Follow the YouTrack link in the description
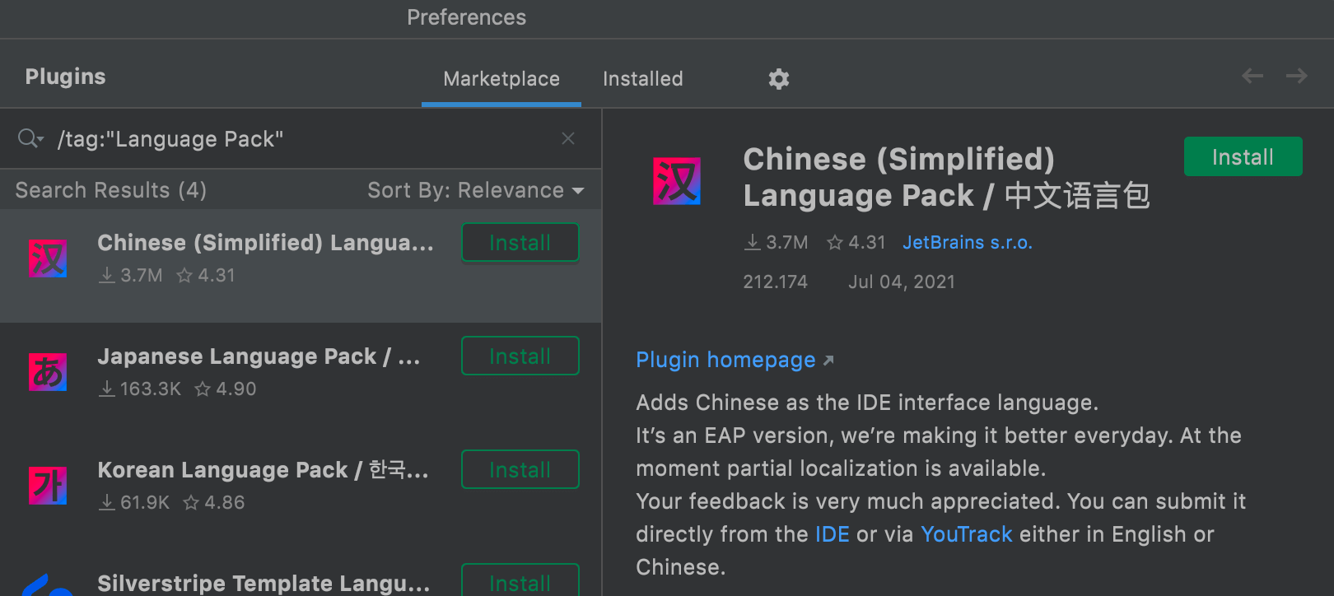1334x596 pixels. 967,534
